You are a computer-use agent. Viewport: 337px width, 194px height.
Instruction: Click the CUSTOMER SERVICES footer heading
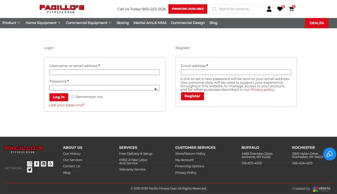[195, 147]
